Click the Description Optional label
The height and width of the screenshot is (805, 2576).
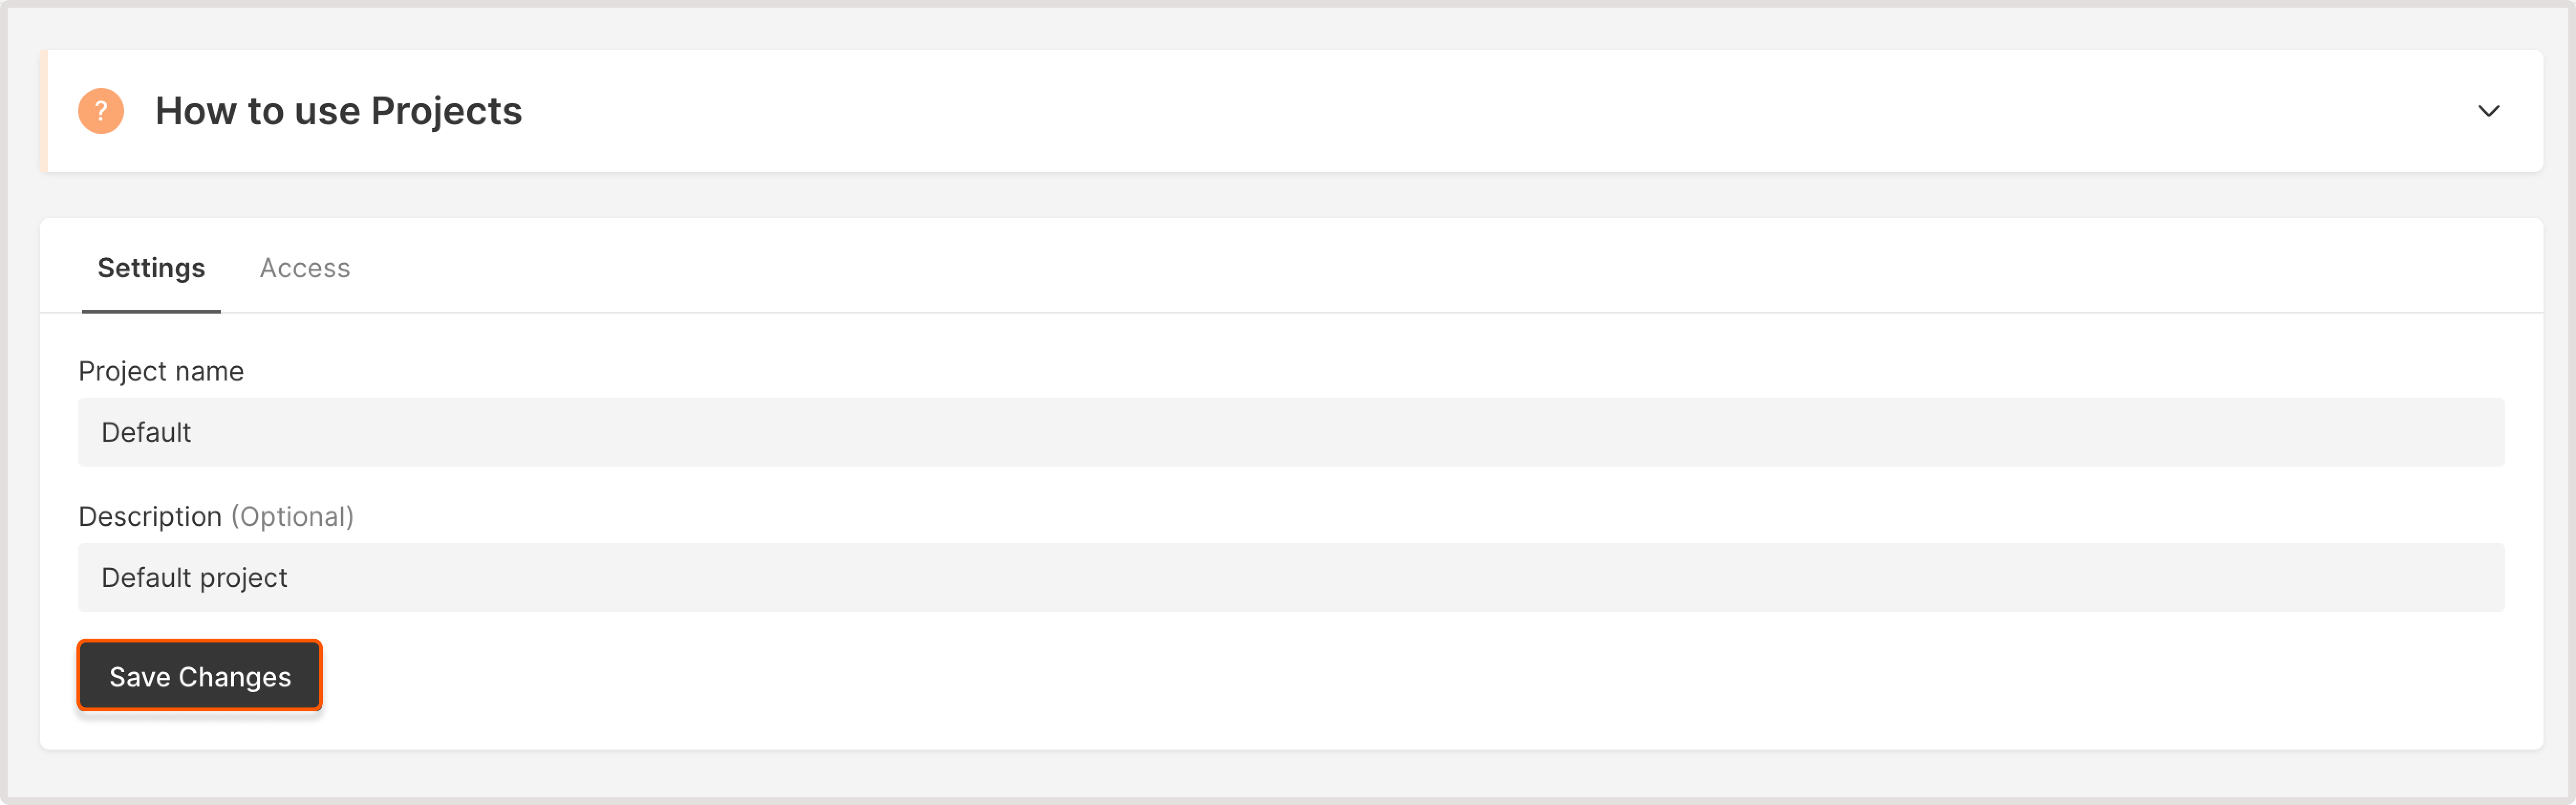[x=215, y=516]
